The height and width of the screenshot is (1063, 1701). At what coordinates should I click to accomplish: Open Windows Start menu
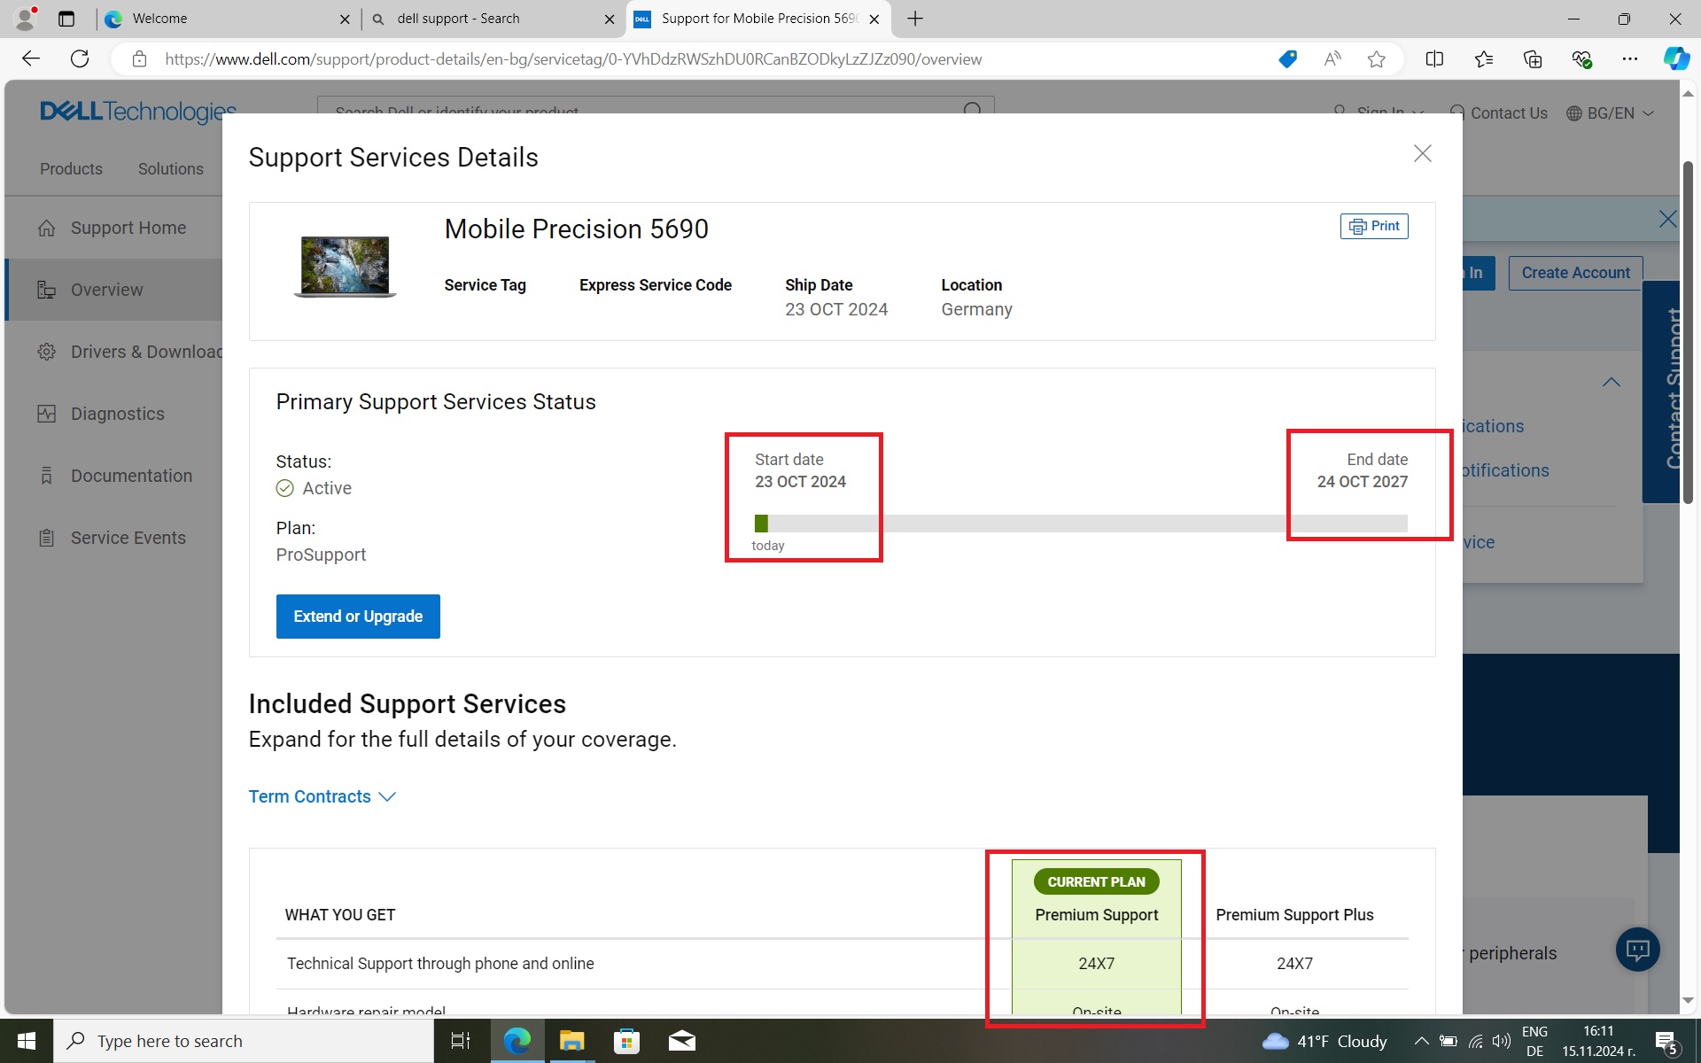tap(27, 1041)
